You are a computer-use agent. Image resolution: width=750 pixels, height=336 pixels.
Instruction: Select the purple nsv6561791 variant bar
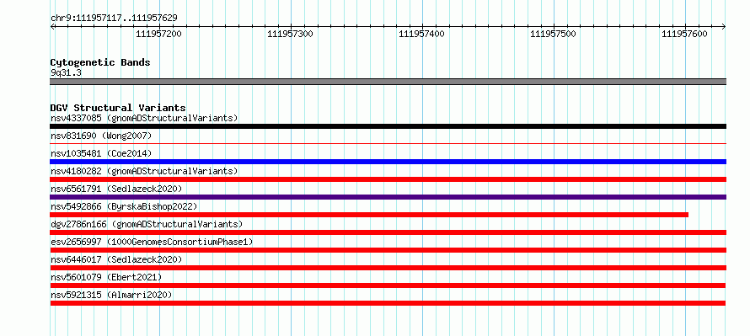(388, 197)
